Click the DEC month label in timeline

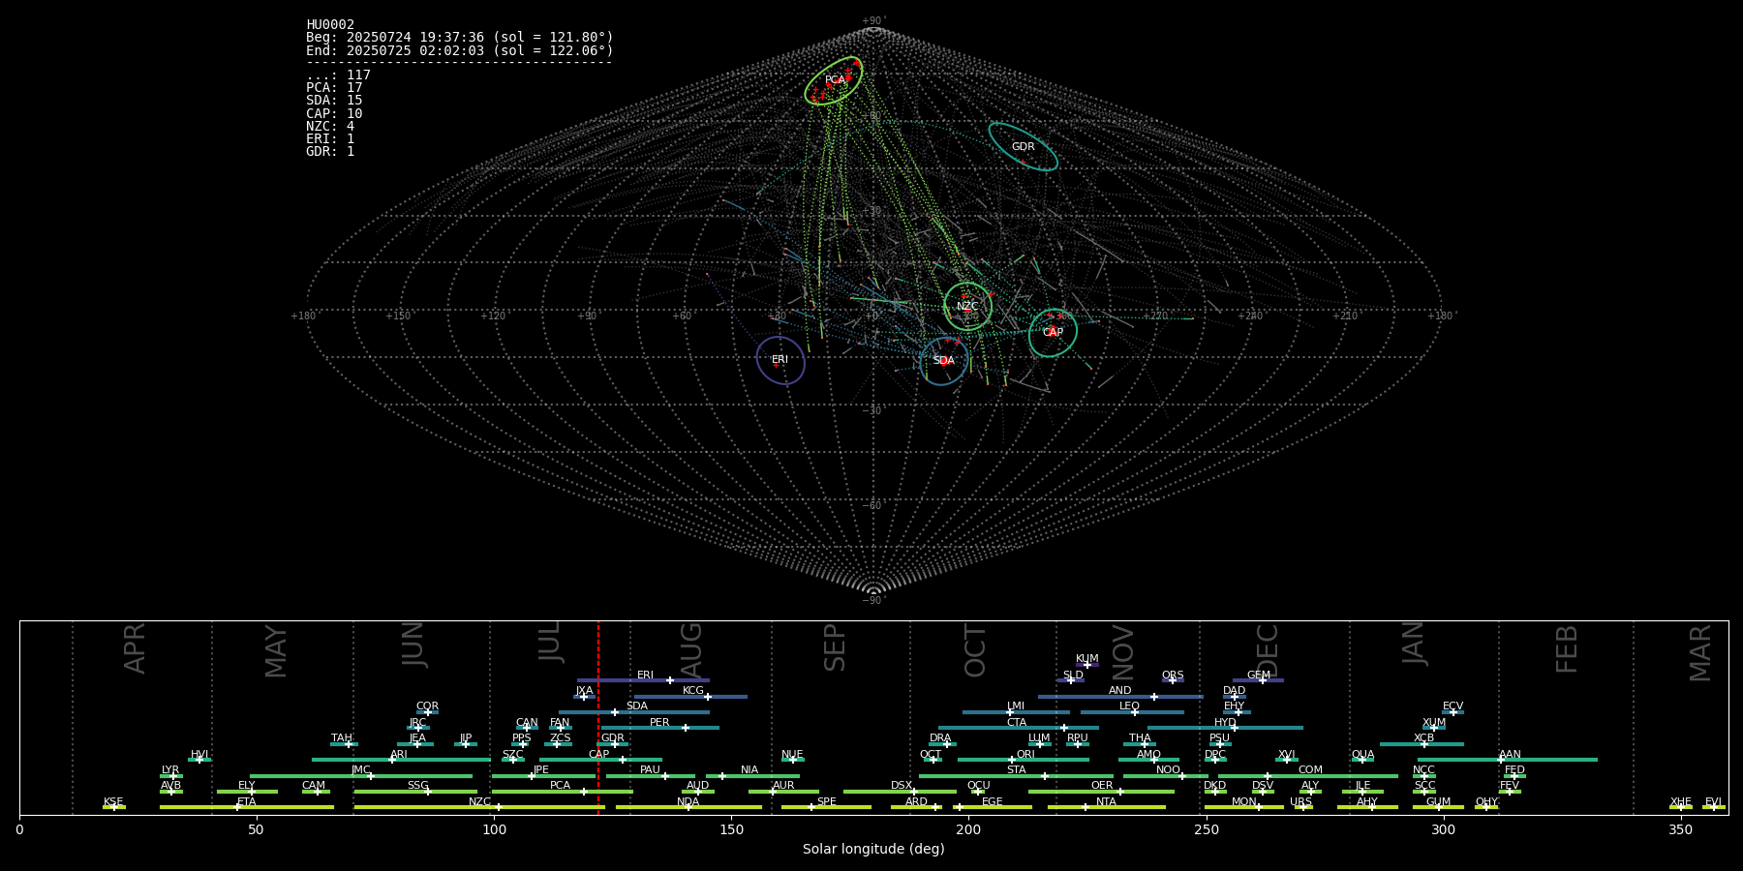tap(1268, 650)
